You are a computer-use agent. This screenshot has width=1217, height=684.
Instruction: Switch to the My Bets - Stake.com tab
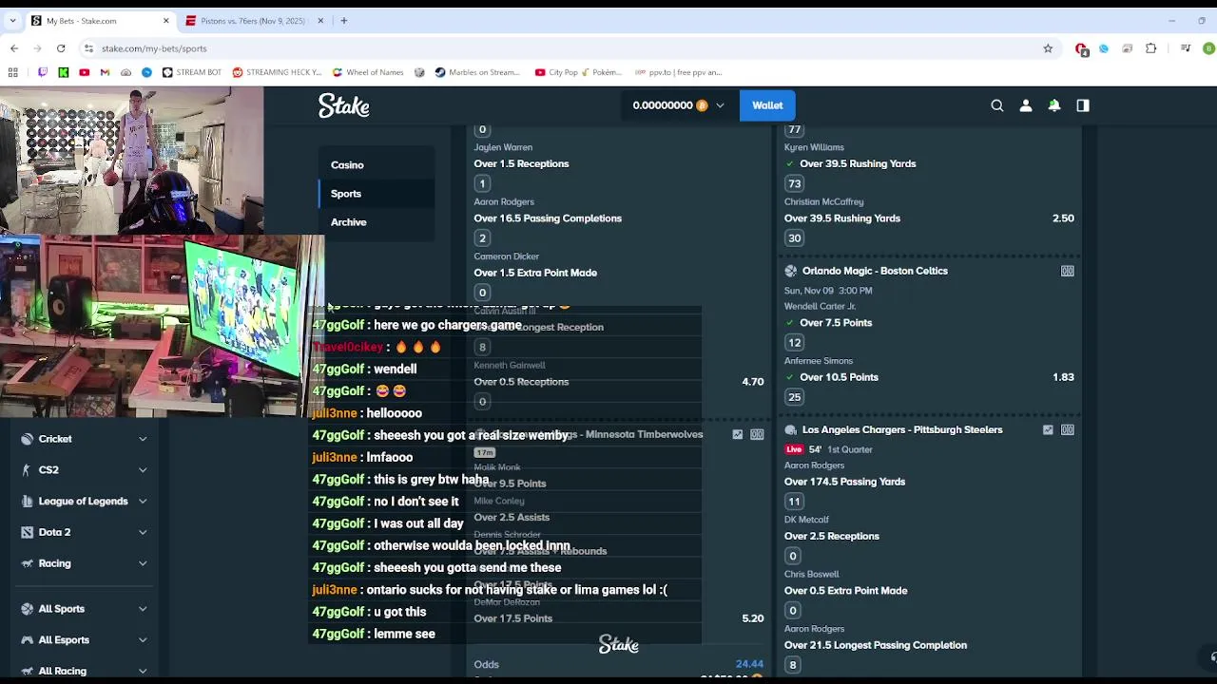click(x=101, y=21)
